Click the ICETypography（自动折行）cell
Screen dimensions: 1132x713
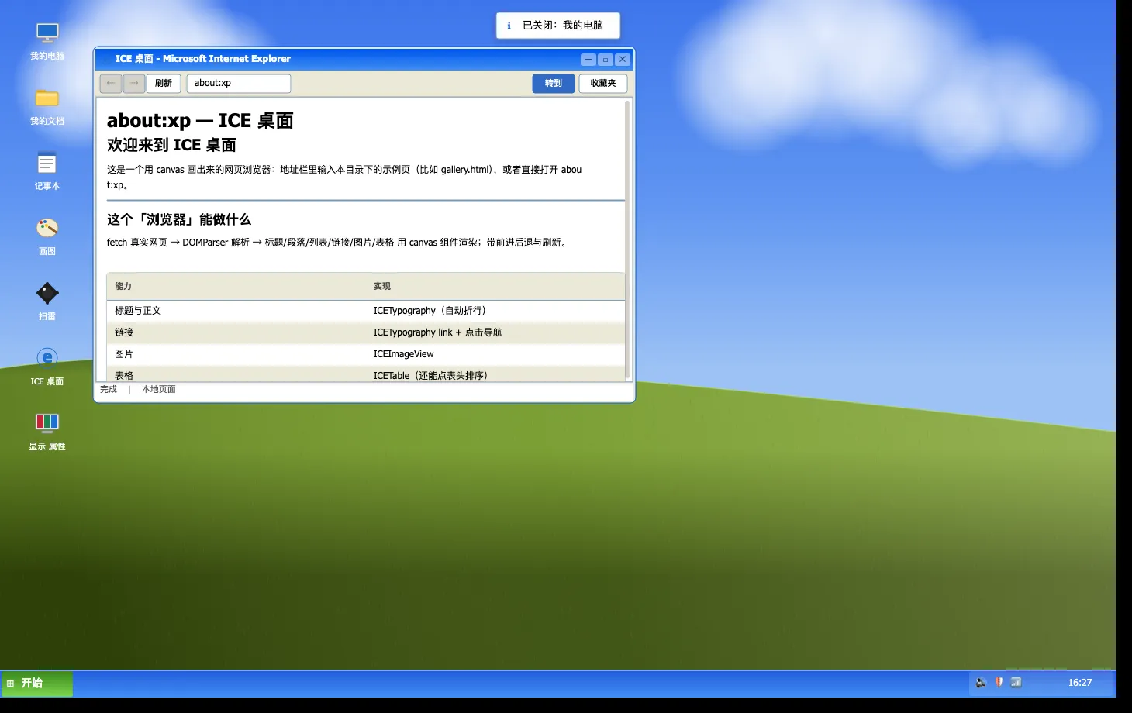tap(497, 311)
